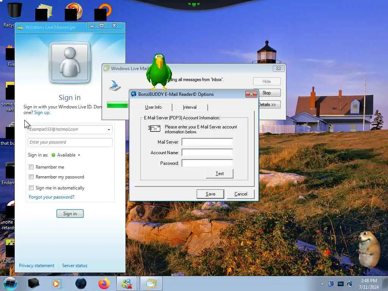Tick the Remember me checkbox
This screenshot has height=291, width=388.
pos(31,167)
